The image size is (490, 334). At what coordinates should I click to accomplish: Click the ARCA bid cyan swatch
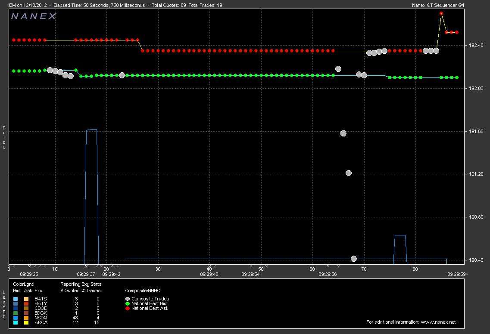tap(16, 322)
